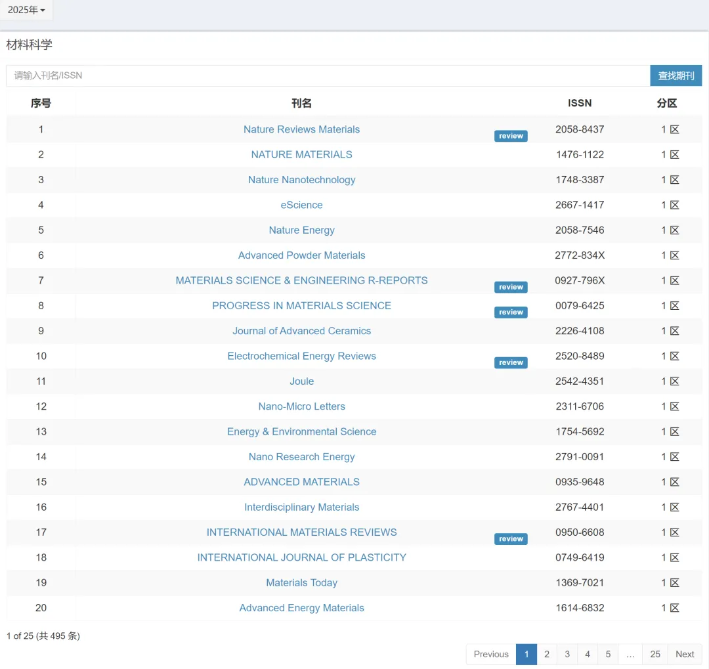This screenshot has width=709, height=669.
Task: Open the 2025年 year dropdown
Action: click(26, 10)
